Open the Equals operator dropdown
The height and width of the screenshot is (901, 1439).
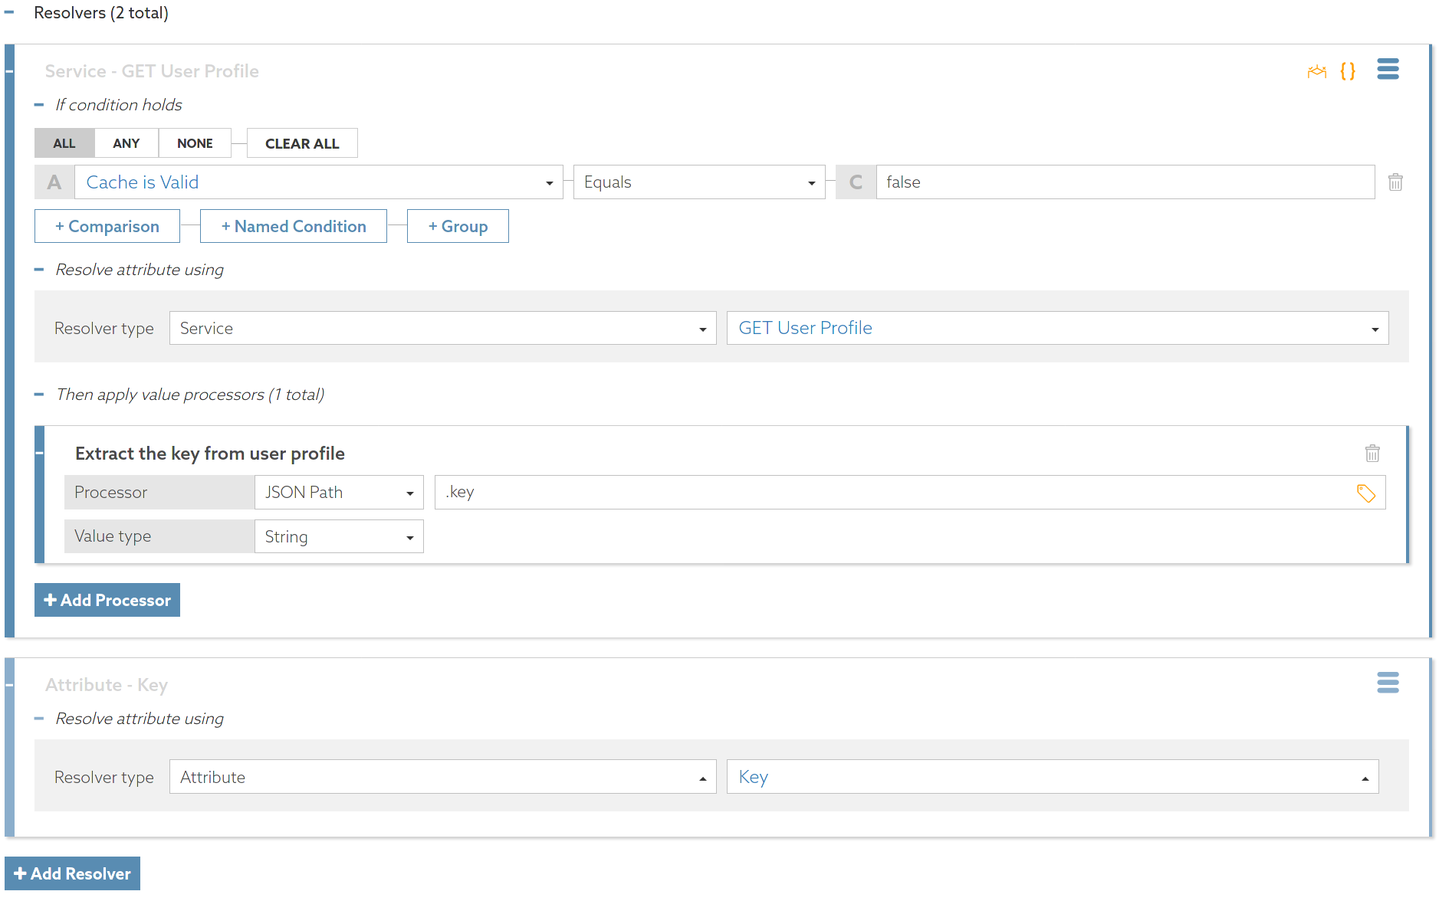pos(811,182)
